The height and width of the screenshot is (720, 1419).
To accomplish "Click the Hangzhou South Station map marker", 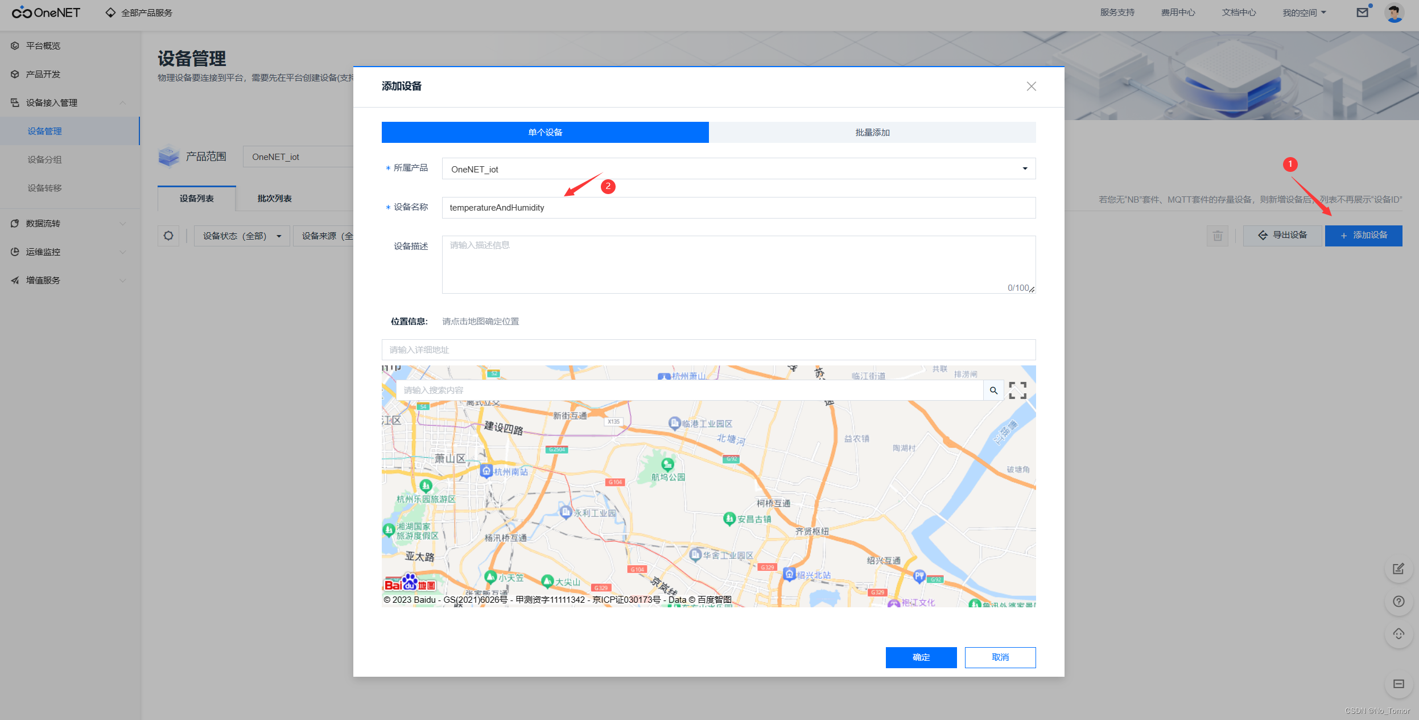I will point(486,471).
